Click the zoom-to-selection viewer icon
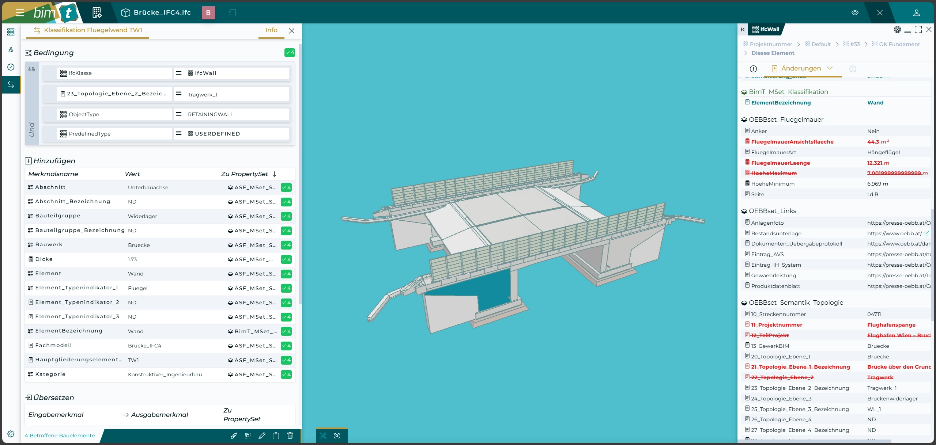The width and height of the screenshot is (936, 445). pyautogui.click(x=337, y=436)
